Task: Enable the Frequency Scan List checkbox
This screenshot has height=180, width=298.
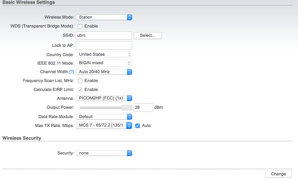Action: coord(80,81)
